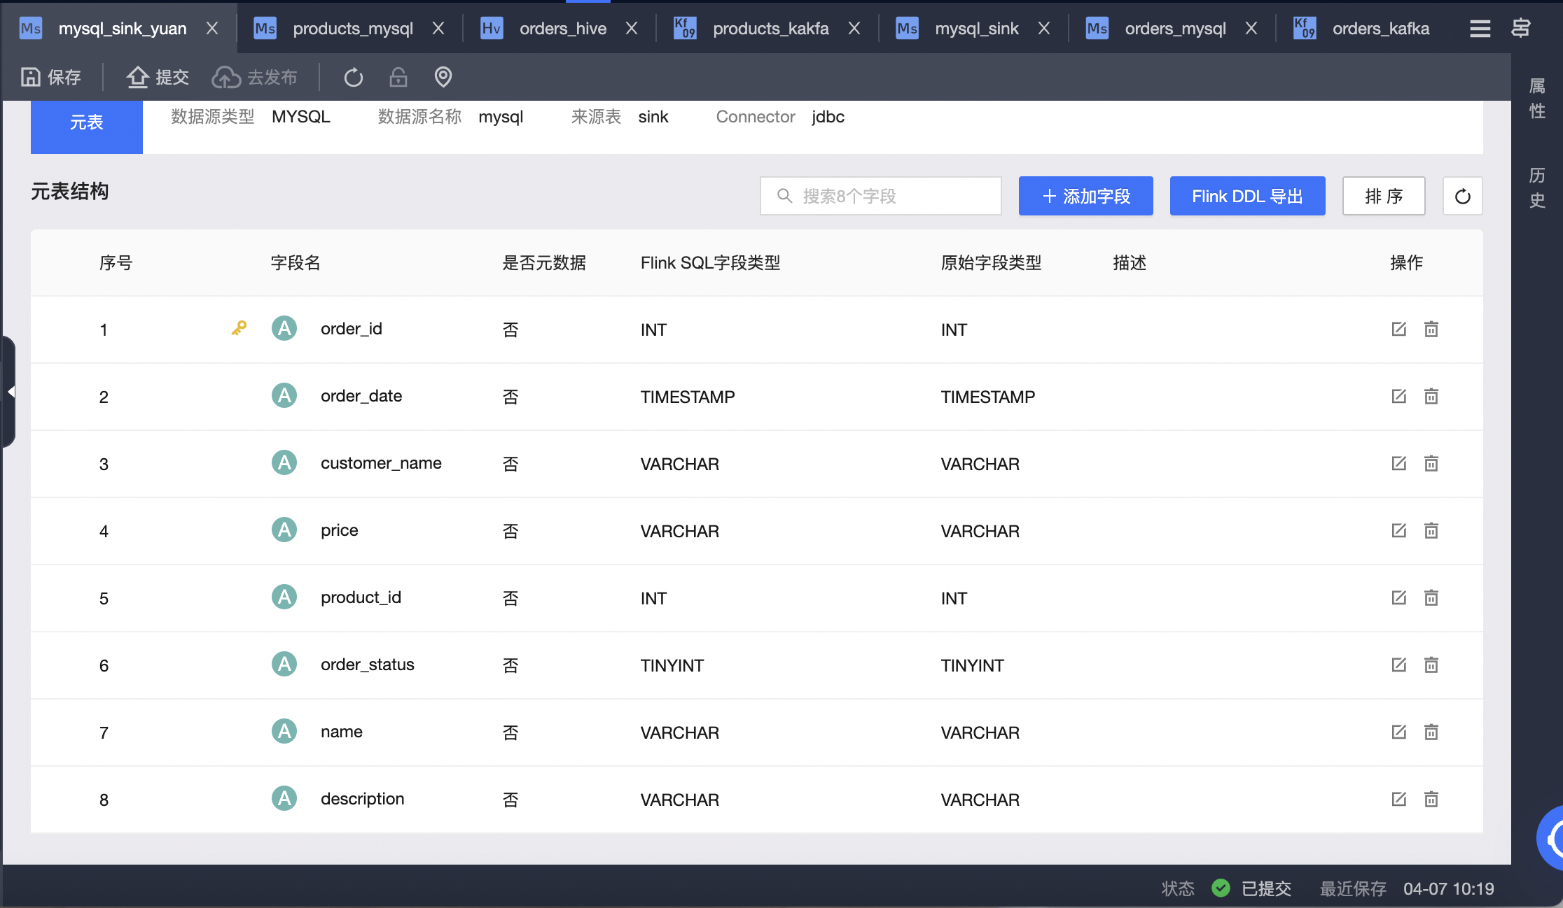Image resolution: width=1563 pixels, height=908 pixels.
Task: Edit the order_status field
Action: [1398, 665]
